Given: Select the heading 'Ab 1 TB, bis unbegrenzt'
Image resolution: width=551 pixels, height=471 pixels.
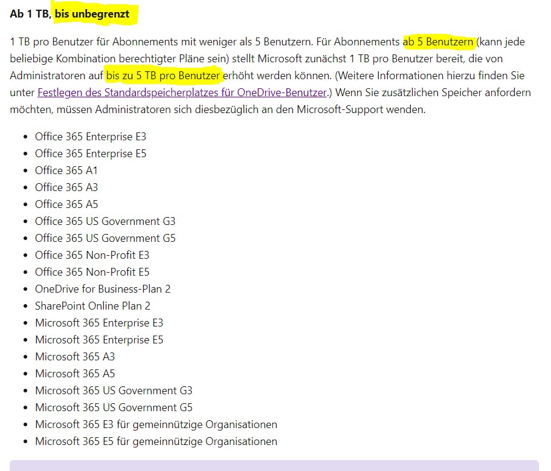Looking at the screenshot, I should (x=69, y=14).
